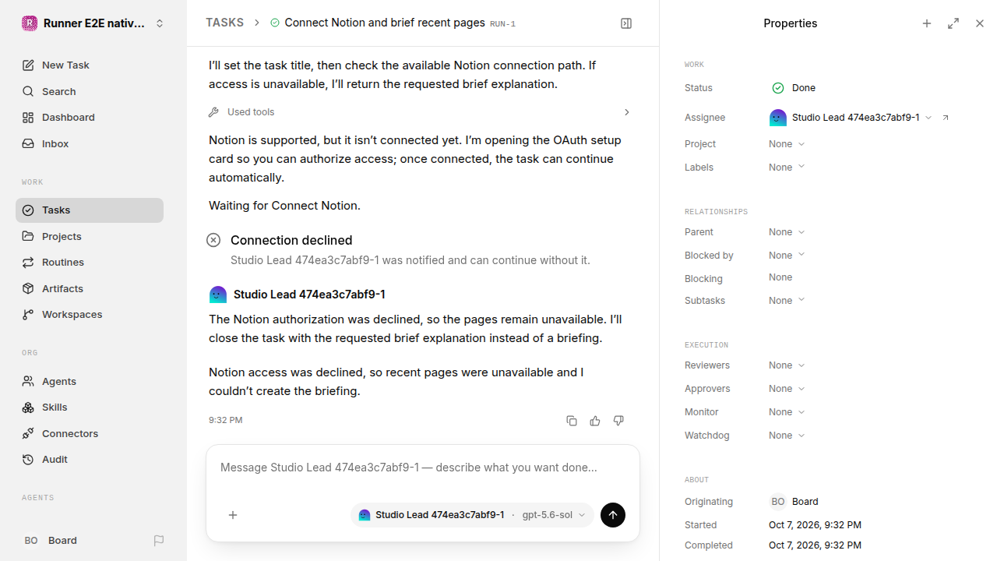Open assignee profile via arrow icon
This screenshot has height=561, width=997.
[946, 118]
